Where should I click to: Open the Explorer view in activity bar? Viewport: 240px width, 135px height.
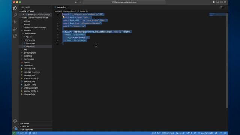[15, 8]
